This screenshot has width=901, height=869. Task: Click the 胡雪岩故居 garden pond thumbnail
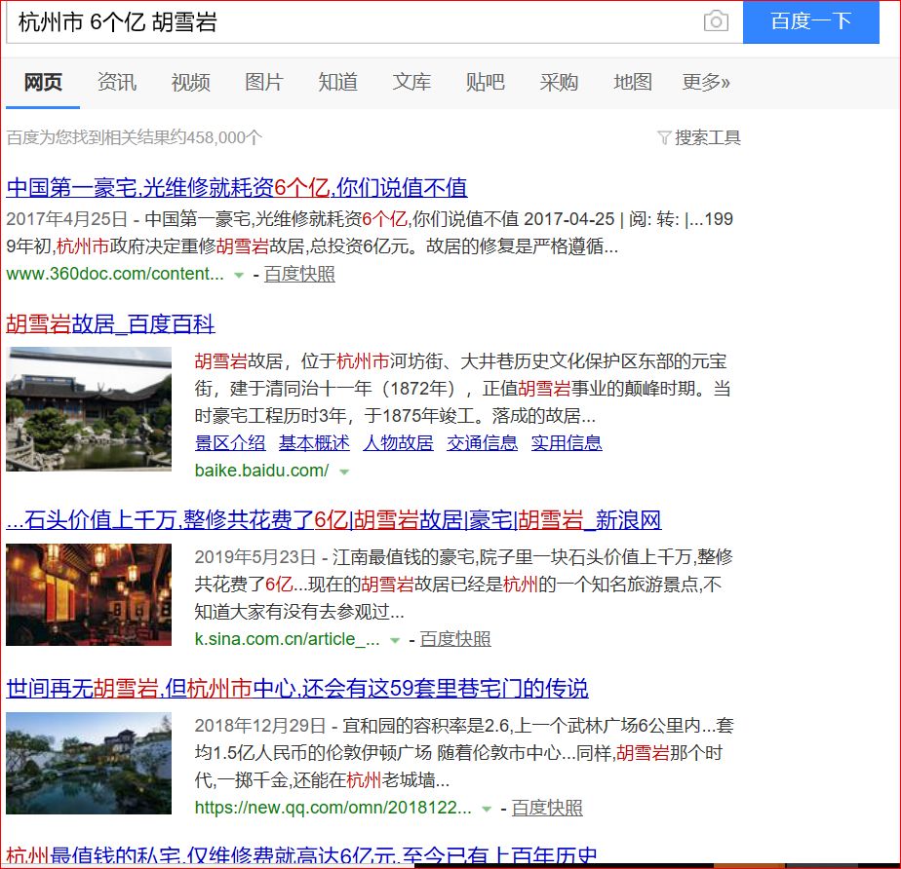89,409
